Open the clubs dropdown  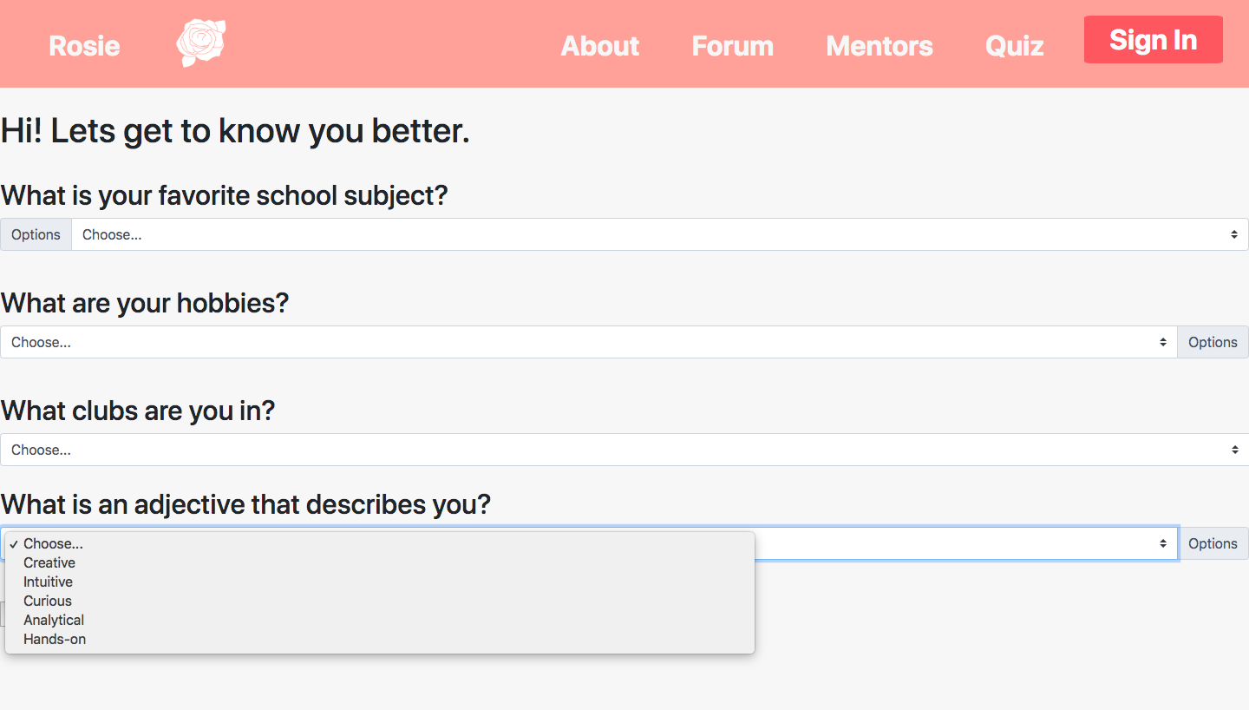pyautogui.click(x=624, y=450)
